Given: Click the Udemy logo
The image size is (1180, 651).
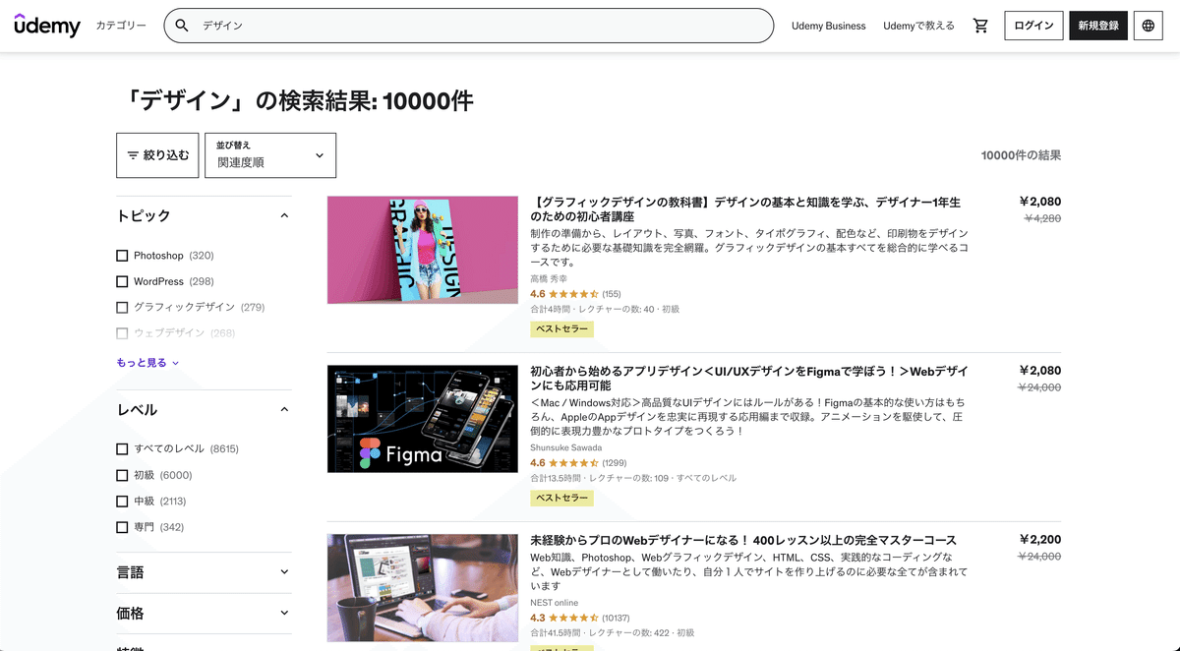Looking at the screenshot, I should point(47,26).
